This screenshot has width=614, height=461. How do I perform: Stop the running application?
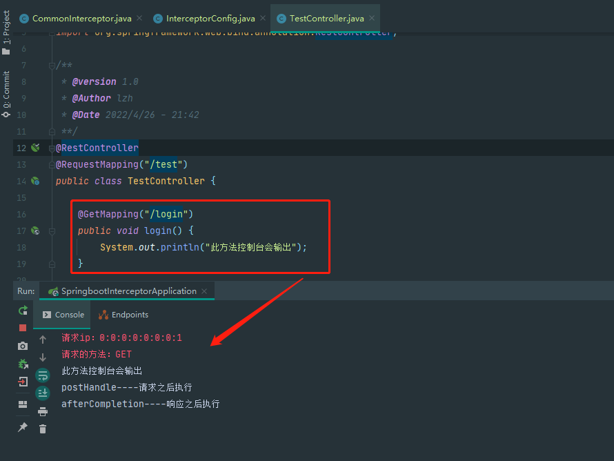click(x=23, y=327)
